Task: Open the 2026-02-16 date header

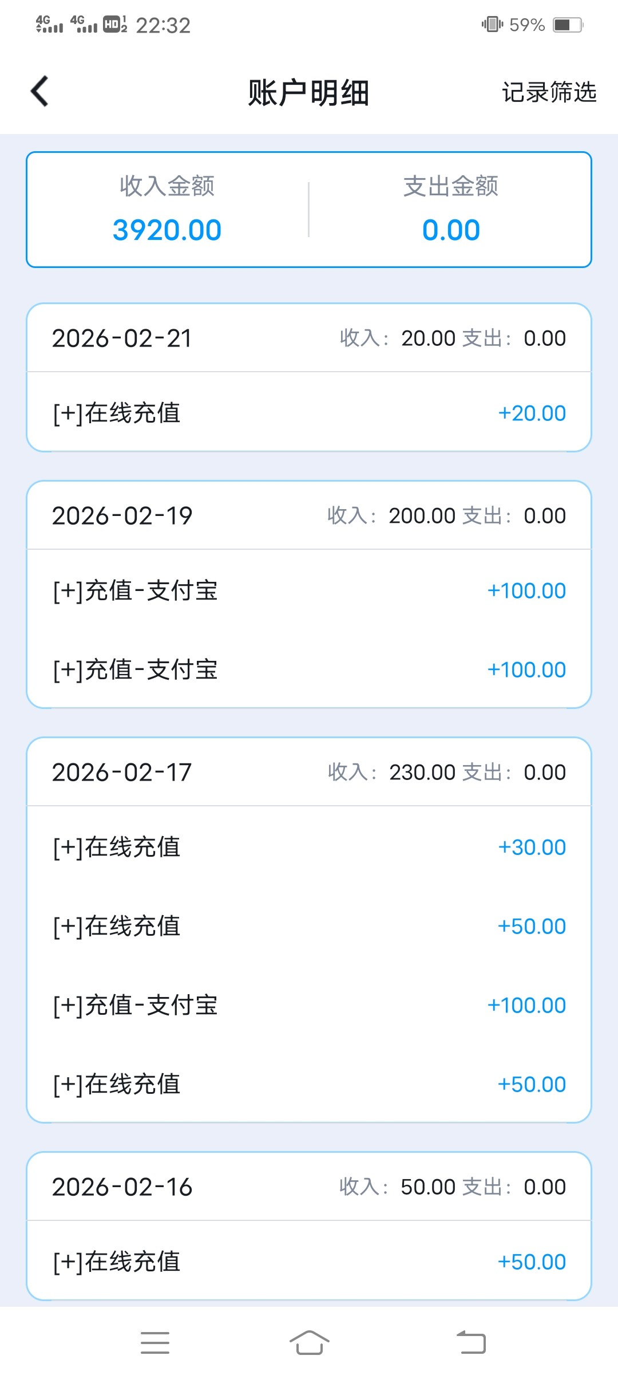Action: point(309,1187)
